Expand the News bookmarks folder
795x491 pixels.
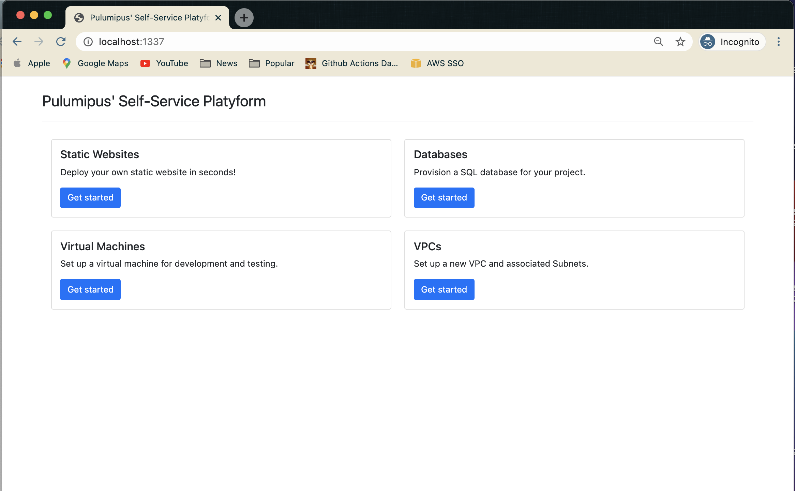click(x=219, y=63)
